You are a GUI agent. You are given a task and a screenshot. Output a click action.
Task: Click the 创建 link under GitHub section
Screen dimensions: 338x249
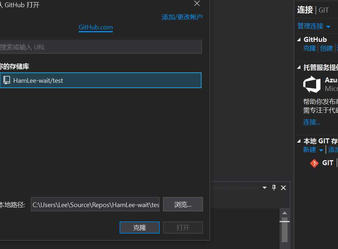(x=326, y=48)
